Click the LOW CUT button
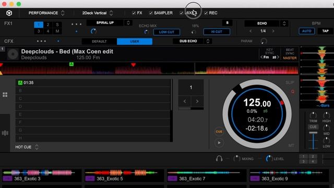The width and height of the screenshot is (334, 188). coord(166,32)
